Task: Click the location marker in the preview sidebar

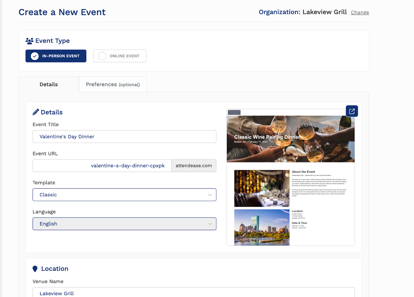Action: click(297, 211)
